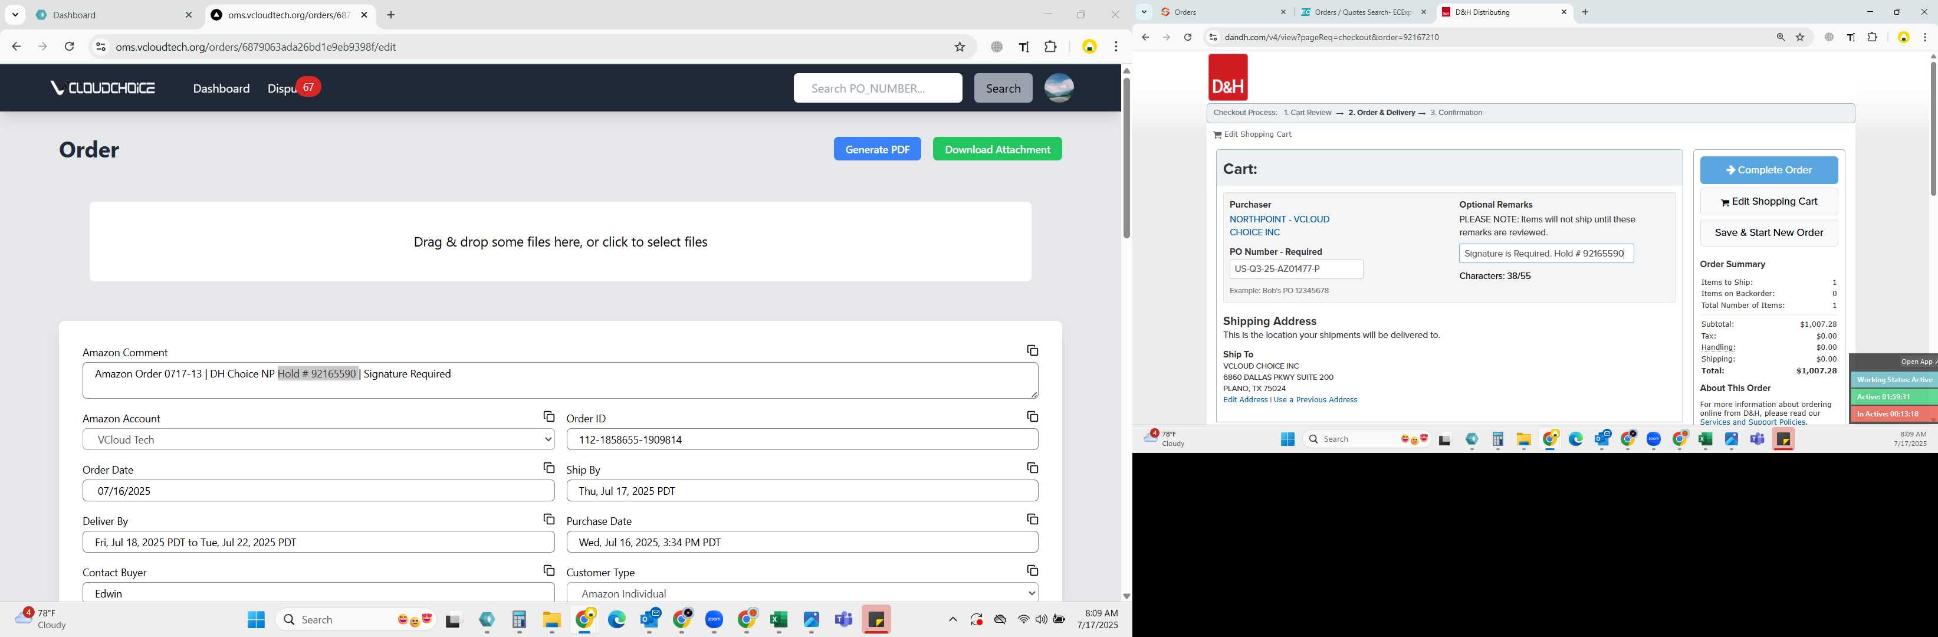Open Zoom app from left taskbar
1938x637 pixels.
coord(714,619)
